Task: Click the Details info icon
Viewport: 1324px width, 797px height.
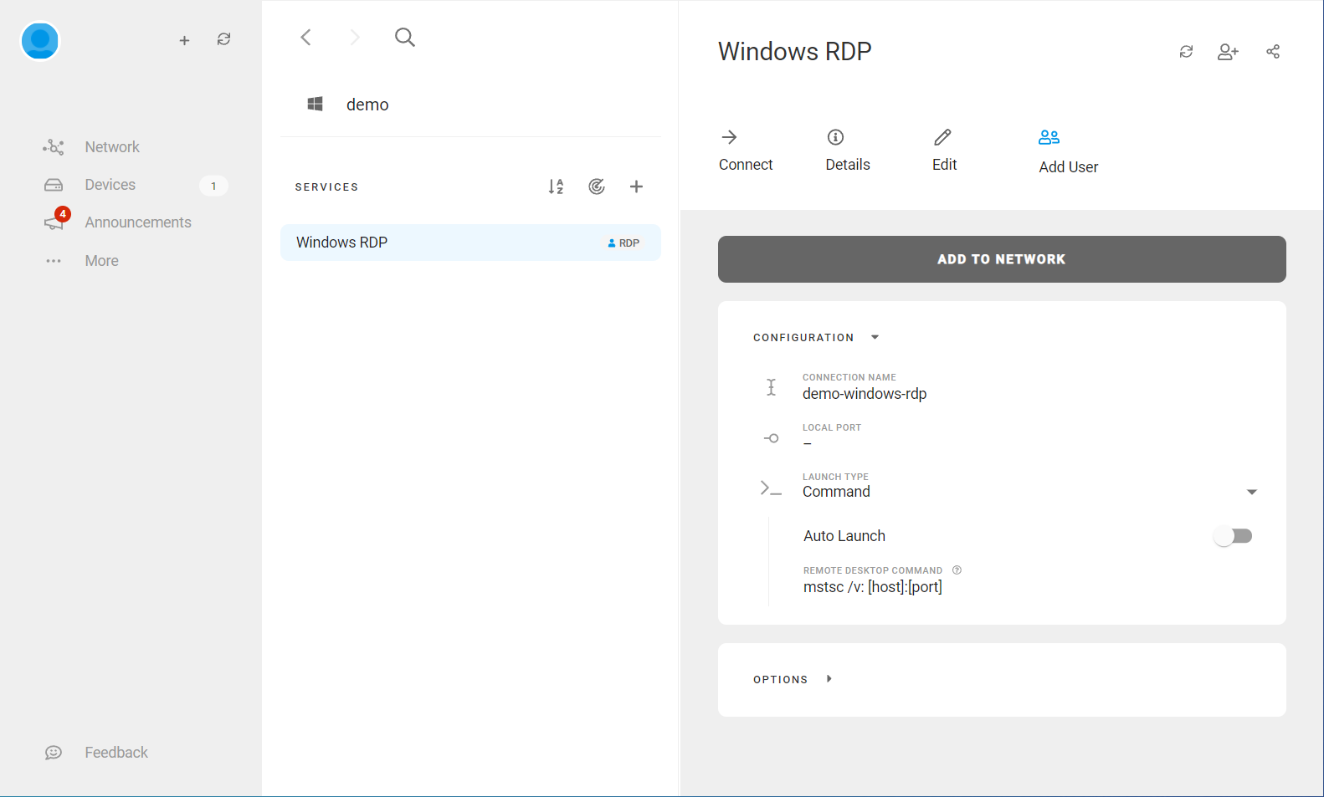Action: click(835, 137)
